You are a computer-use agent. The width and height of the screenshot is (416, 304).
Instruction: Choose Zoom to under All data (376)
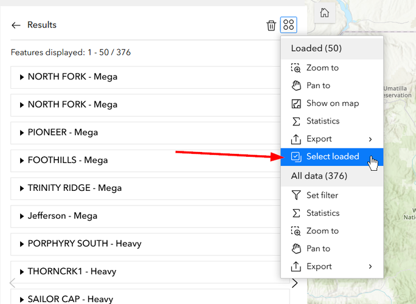(331, 231)
